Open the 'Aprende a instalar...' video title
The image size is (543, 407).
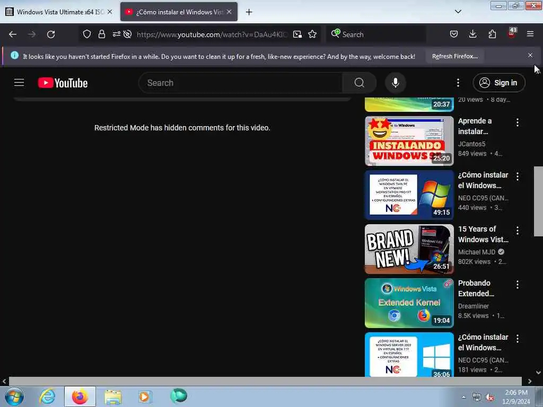475,126
